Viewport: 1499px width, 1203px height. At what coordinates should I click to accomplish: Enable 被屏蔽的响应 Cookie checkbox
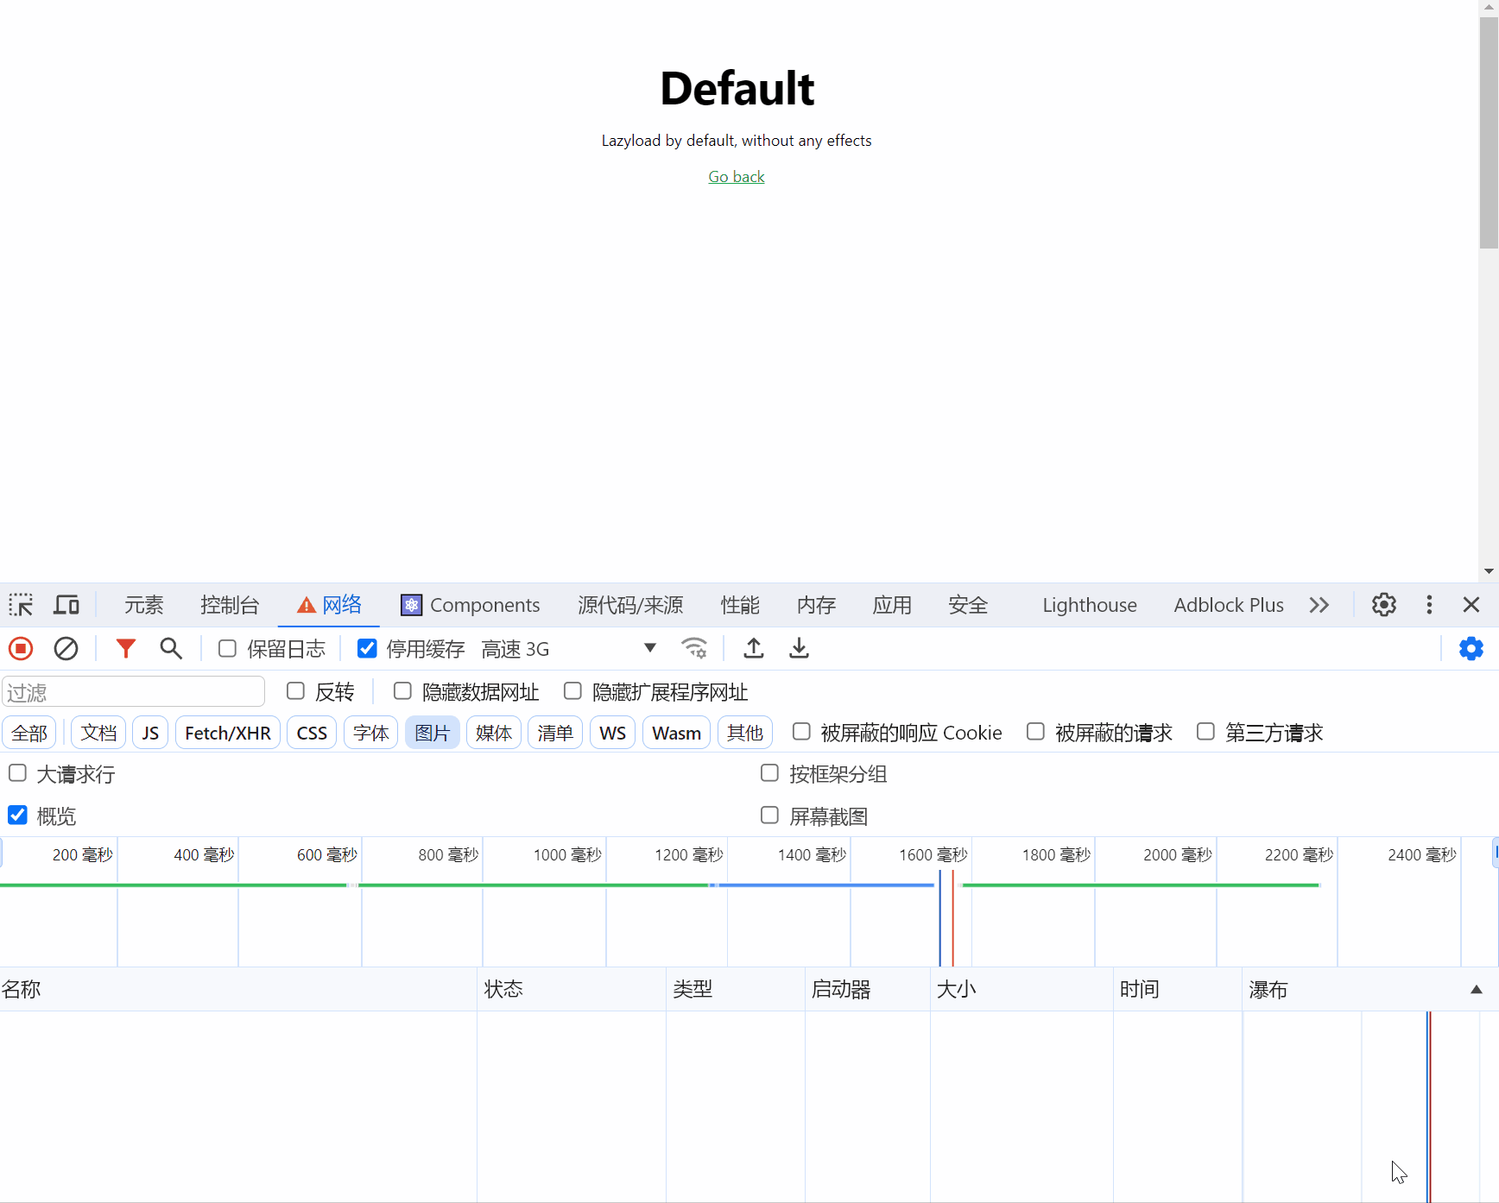(801, 732)
